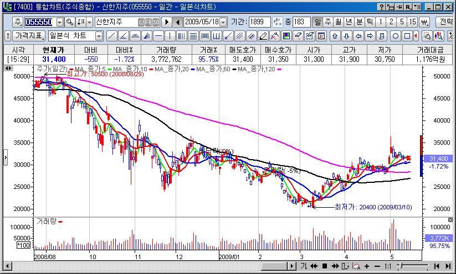456x274 pixels.
Task: Select the time-zone vertical bars tool
Action: click(182, 36)
